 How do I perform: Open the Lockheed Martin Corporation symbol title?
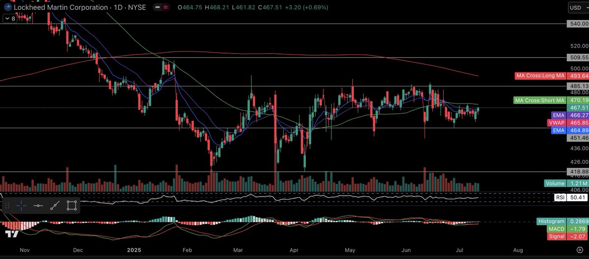(61, 7)
